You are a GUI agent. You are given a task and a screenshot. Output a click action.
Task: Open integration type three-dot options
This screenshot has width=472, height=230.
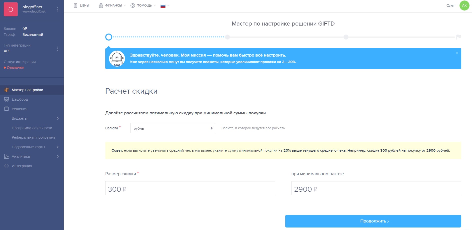[58, 49]
